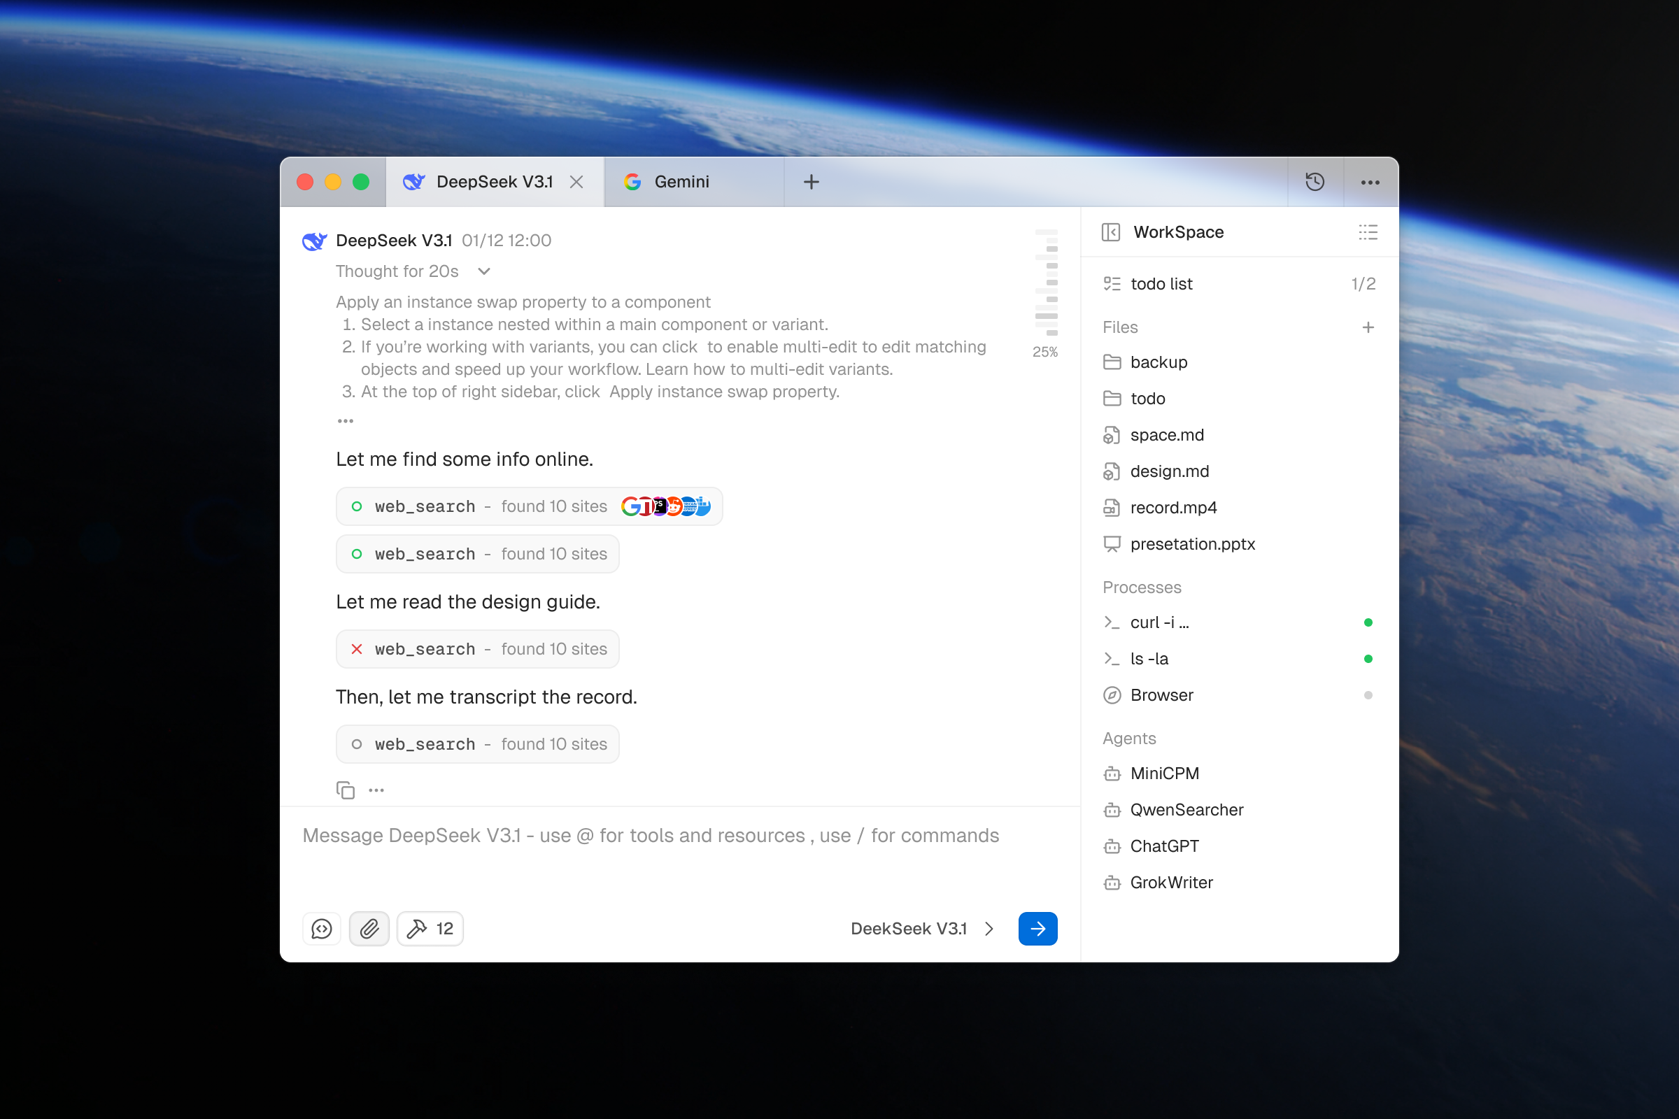Add a new file with the plus button
This screenshot has width=1679, height=1119.
tap(1368, 327)
